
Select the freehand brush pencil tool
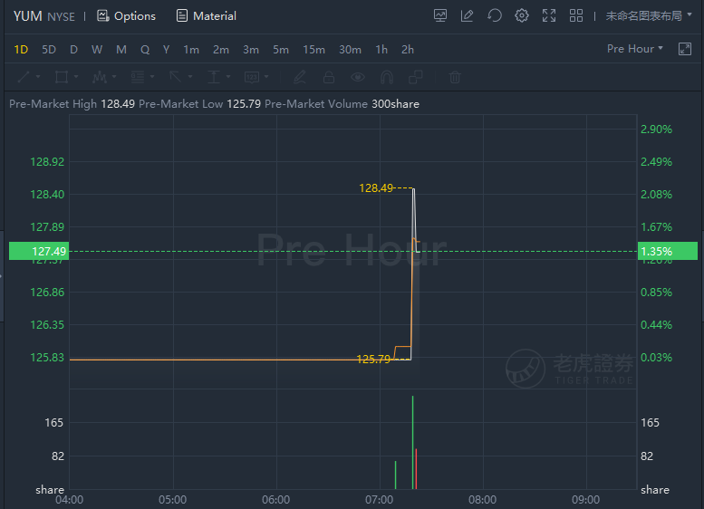pyautogui.click(x=300, y=77)
